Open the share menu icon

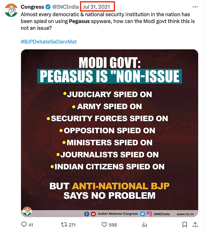point(195,225)
